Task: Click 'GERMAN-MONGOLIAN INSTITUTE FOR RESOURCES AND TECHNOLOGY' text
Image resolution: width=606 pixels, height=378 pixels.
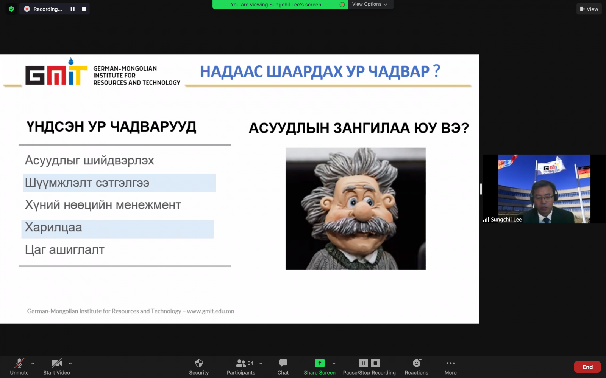Action: (137, 76)
